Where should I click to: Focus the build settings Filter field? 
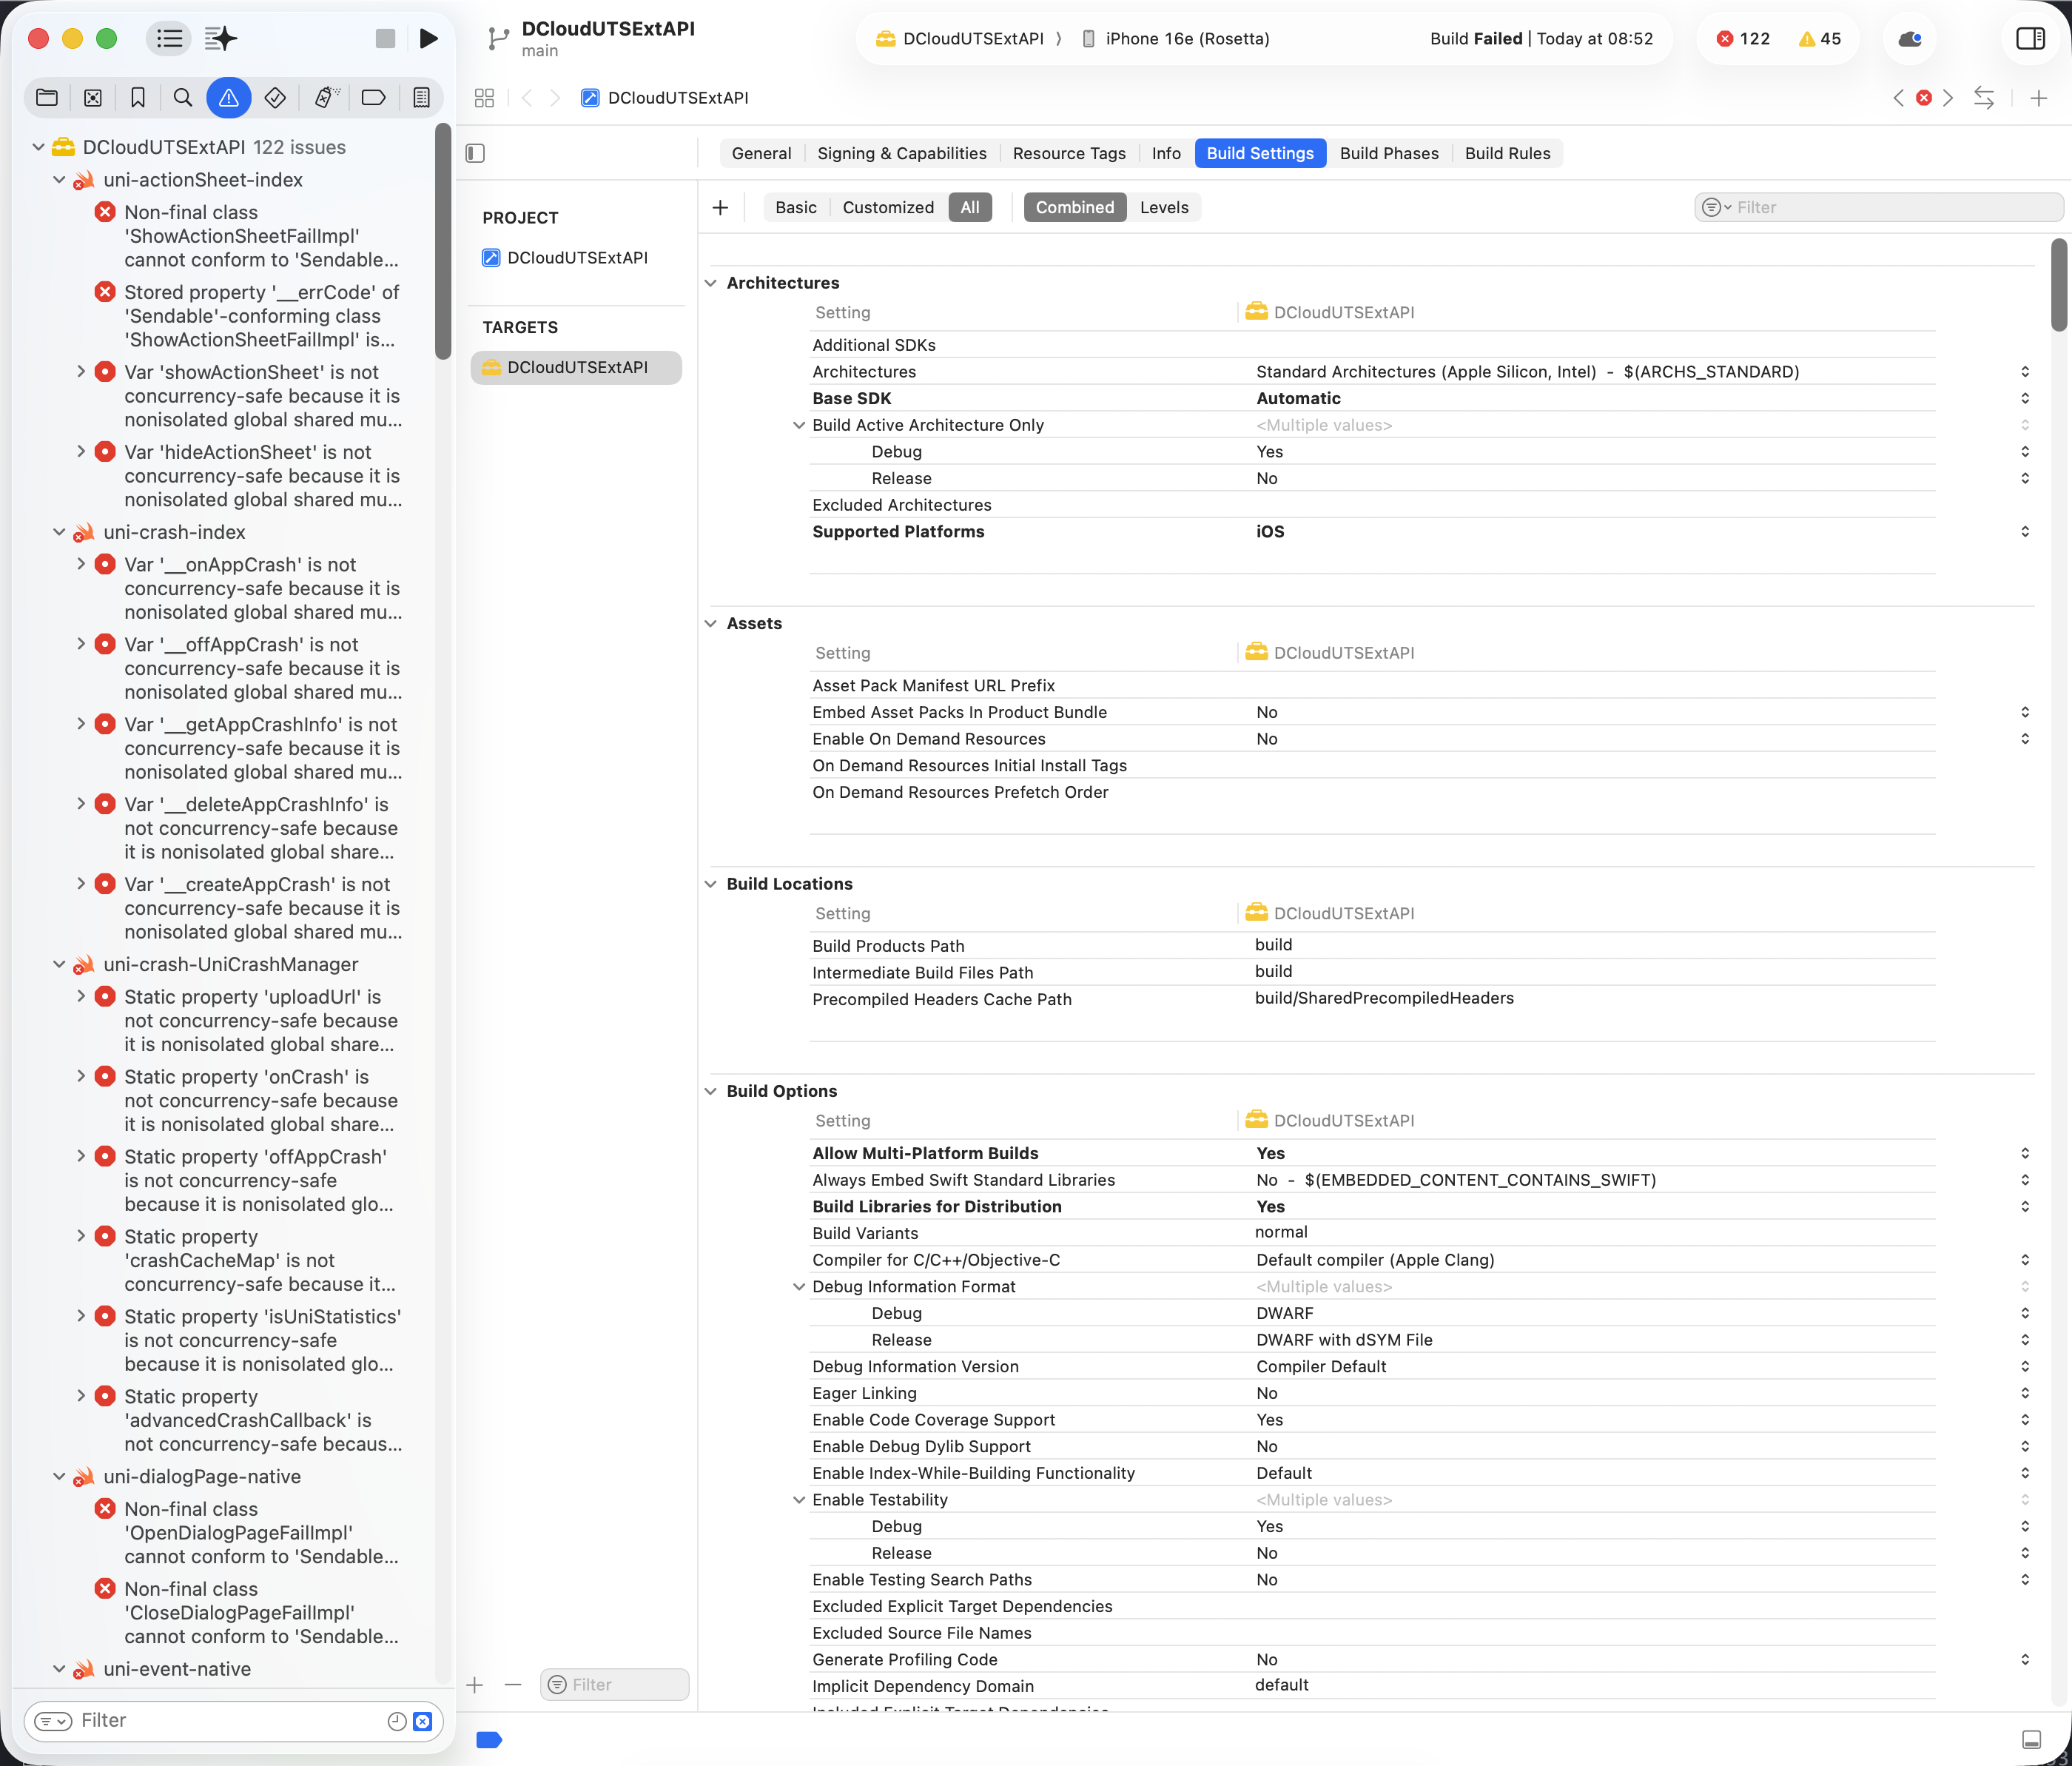1878,208
